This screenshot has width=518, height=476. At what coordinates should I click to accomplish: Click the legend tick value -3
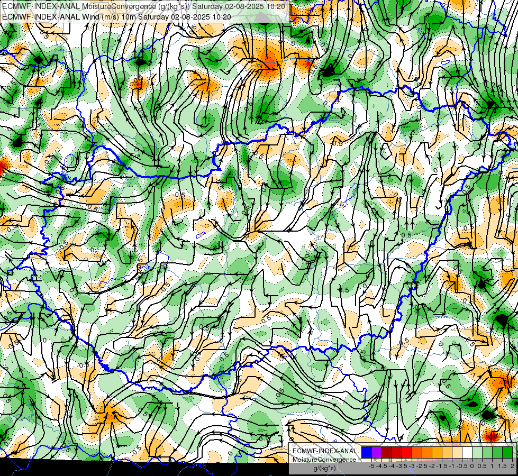pyautogui.click(x=412, y=466)
